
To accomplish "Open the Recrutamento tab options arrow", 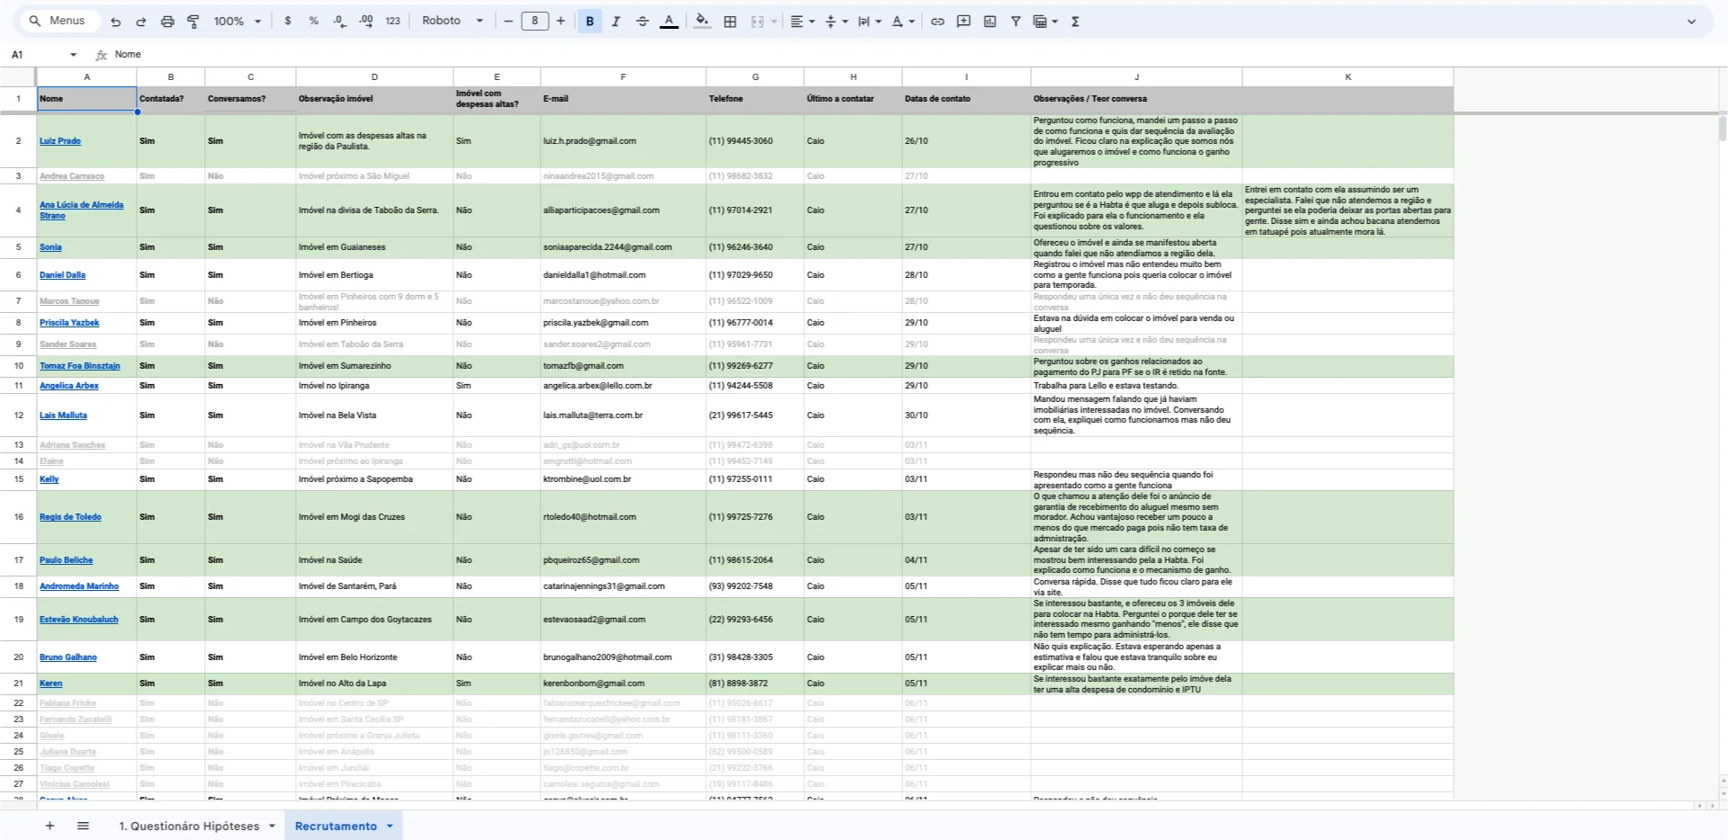I will [389, 826].
